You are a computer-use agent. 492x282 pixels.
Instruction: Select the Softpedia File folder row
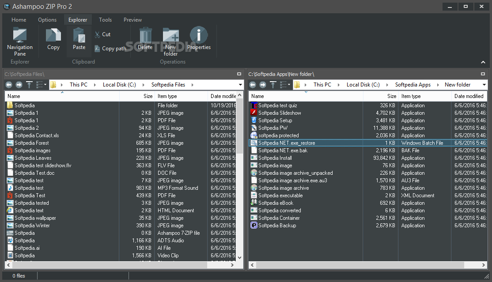click(121, 105)
